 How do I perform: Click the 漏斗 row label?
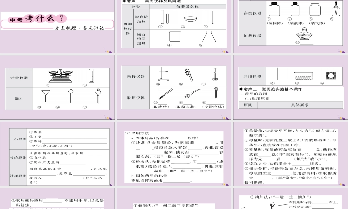19,99
